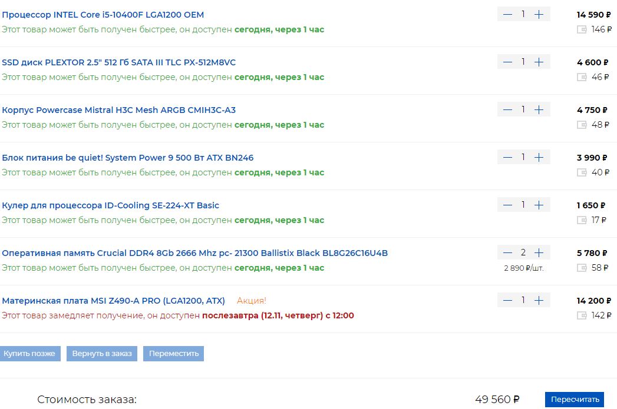Viewport: 617px width, 409px height.
Task: Increase quantity of INTEL Core i5-10400F processor
Action: [x=539, y=15]
